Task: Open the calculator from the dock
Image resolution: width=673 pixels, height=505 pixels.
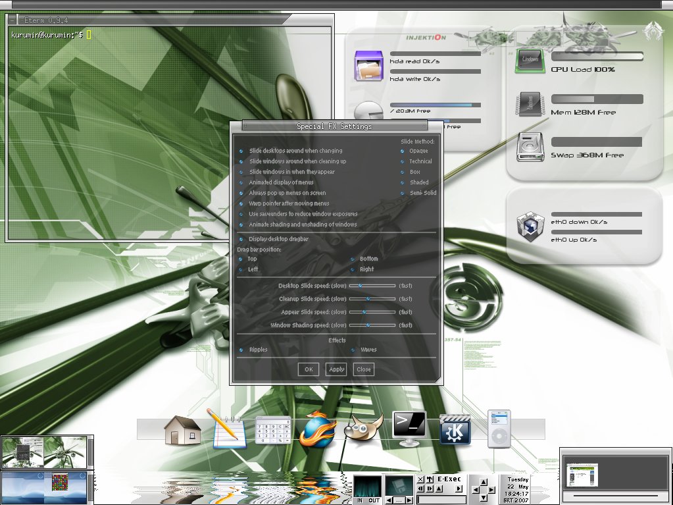Action: pyautogui.click(x=273, y=431)
